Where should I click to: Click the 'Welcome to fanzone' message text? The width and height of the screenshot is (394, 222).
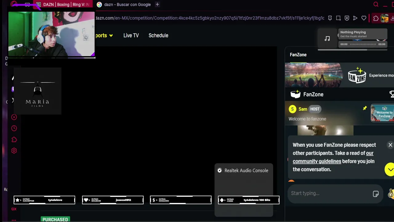pyautogui.click(x=307, y=119)
